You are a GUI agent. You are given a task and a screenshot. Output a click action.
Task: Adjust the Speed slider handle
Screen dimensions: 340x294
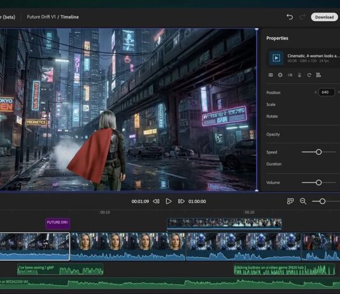318,152
